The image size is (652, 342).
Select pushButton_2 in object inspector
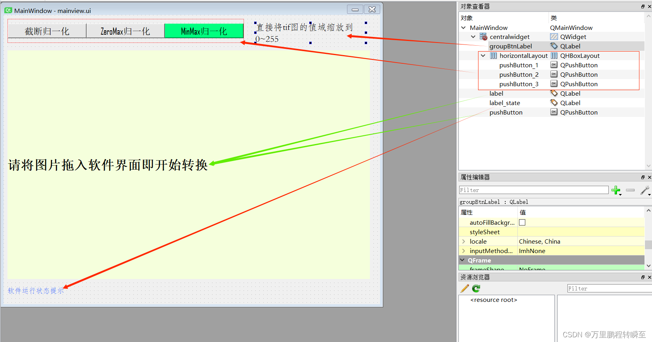point(519,74)
